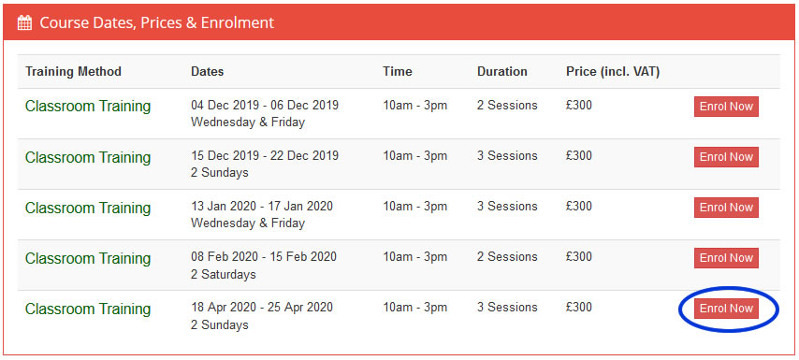Click the Dates column header
The height and width of the screenshot is (360, 799).
click(x=208, y=71)
